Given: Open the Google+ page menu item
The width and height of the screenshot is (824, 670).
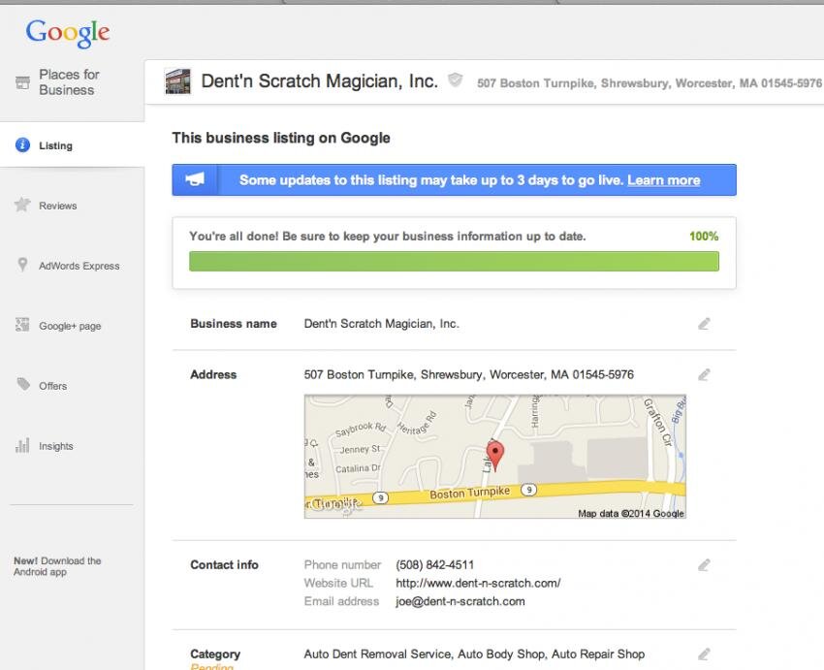Looking at the screenshot, I should [x=72, y=326].
